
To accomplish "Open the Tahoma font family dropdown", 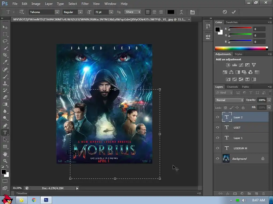I will click(57, 12).
